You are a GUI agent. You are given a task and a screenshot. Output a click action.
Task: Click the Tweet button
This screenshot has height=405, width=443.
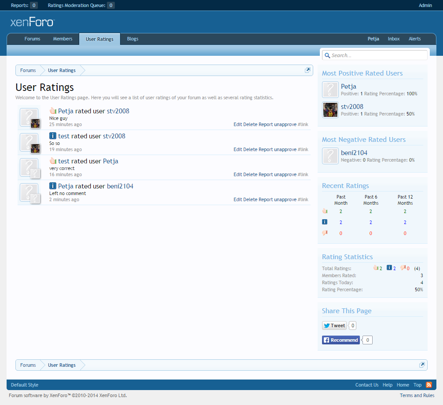click(x=334, y=325)
